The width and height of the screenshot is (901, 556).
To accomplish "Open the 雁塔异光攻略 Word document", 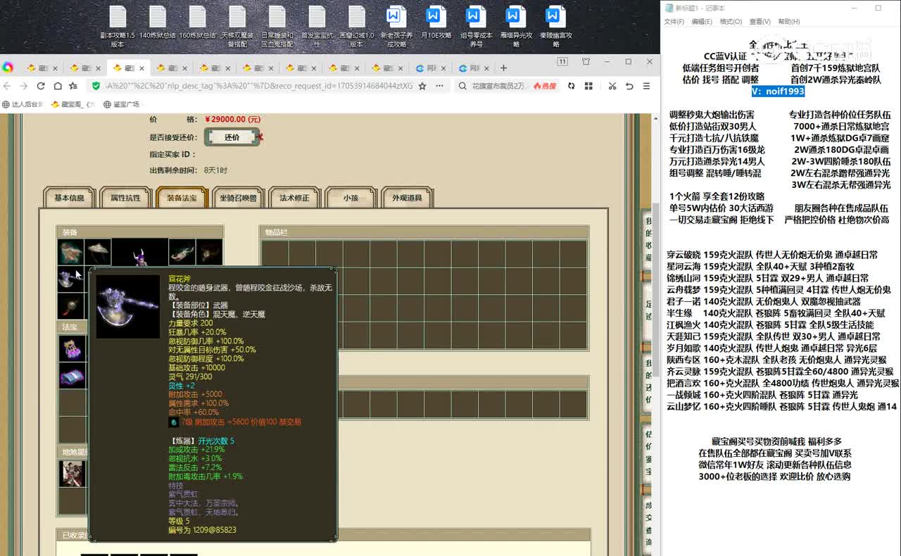I will pos(516,26).
